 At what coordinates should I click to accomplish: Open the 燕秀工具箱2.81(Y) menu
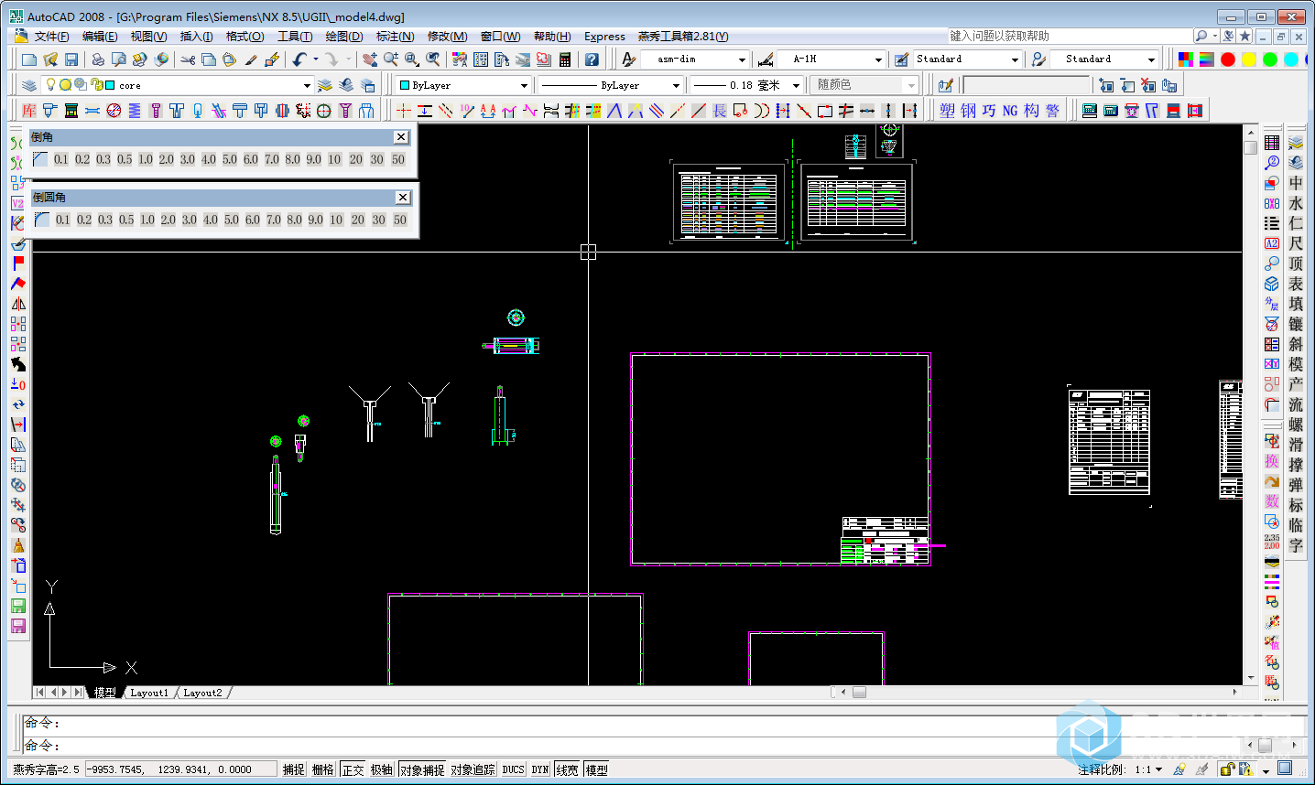[683, 37]
